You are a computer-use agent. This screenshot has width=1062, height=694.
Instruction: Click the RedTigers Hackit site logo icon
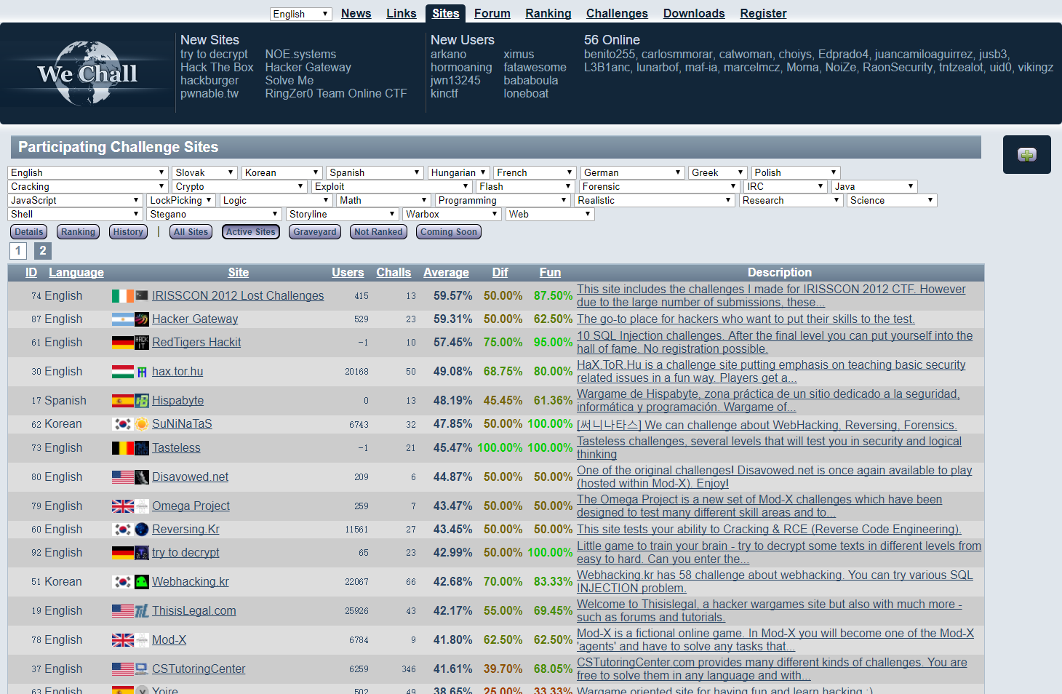tap(142, 342)
